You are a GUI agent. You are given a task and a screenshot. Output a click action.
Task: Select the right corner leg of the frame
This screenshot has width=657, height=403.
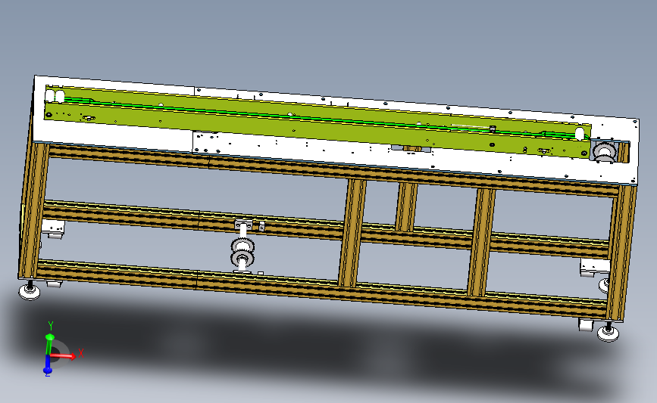pos(621,253)
